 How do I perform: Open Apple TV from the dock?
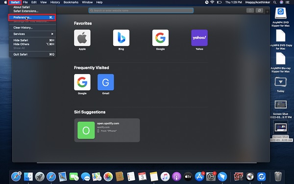coord(188,177)
